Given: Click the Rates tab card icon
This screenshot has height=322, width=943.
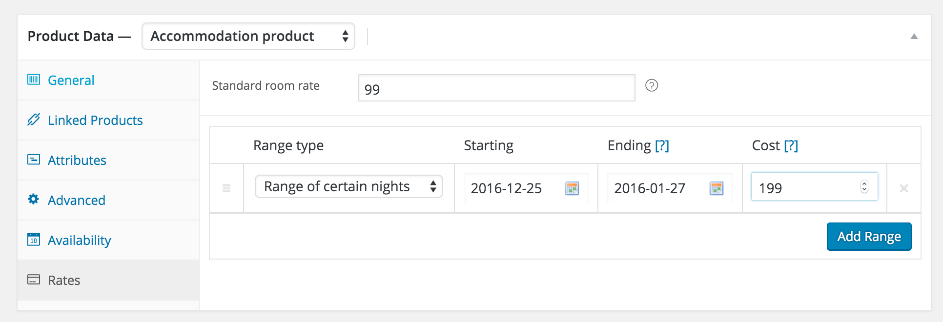Looking at the screenshot, I should 34,280.
